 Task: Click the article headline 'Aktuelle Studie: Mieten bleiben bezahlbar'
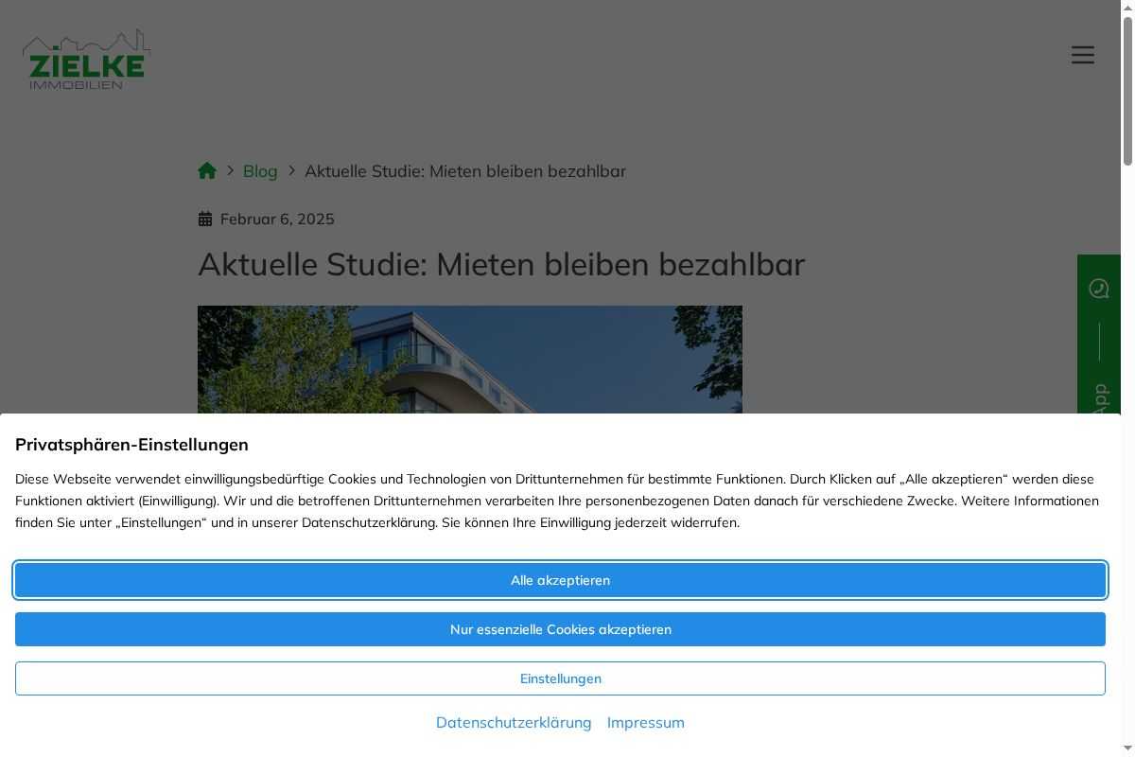click(x=501, y=265)
